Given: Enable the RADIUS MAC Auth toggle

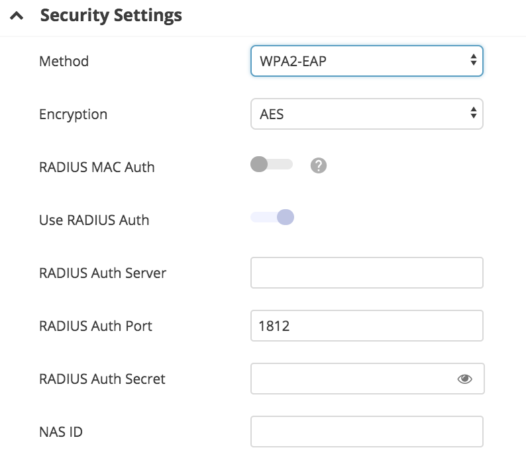Looking at the screenshot, I should (272, 165).
